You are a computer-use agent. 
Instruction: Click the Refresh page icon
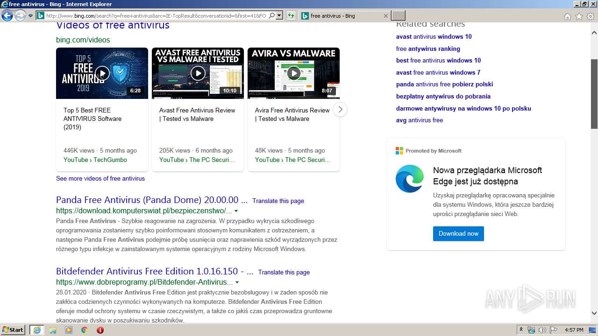point(291,16)
